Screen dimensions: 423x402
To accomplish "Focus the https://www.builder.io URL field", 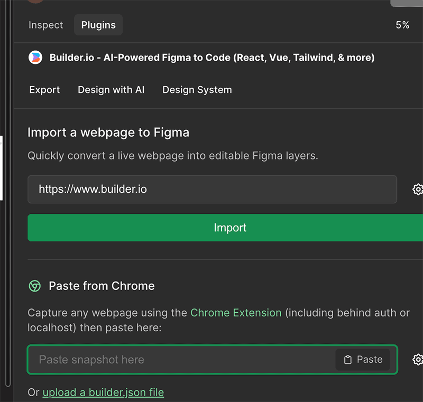I will tap(212, 189).
